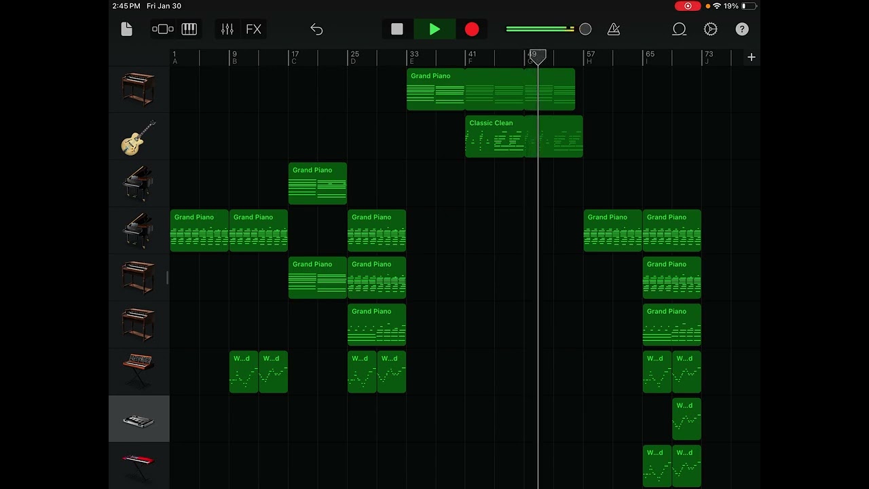The height and width of the screenshot is (489, 869).
Task: Toggle the metronome
Action: click(614, 29)
